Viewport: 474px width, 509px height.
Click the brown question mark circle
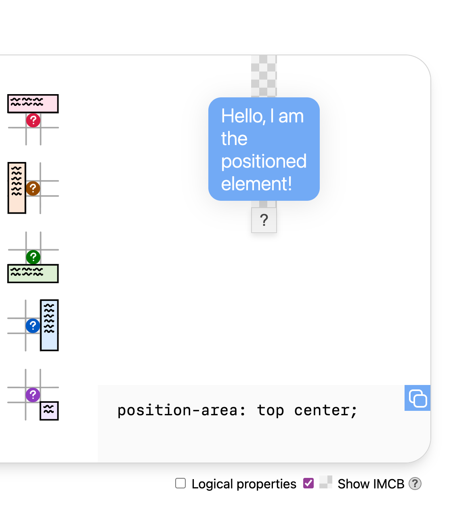pyautogui.click(x=33, y=188)
